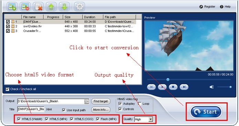Screen dimensions: 239x126
Task: Click the Help link
Action: [228, 7]
